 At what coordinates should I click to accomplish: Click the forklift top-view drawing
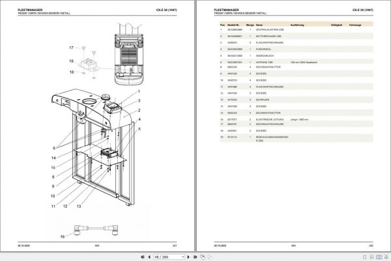129,54
